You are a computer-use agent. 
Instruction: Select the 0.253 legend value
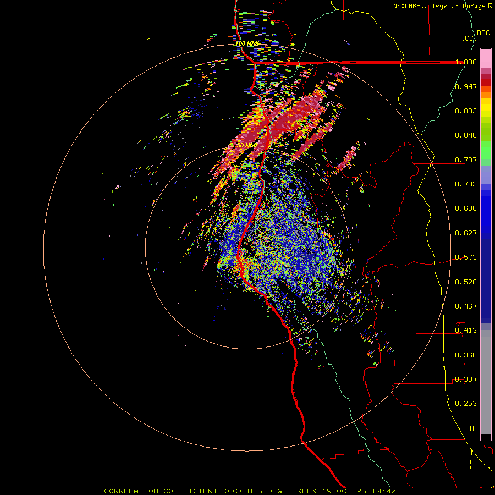466,404
